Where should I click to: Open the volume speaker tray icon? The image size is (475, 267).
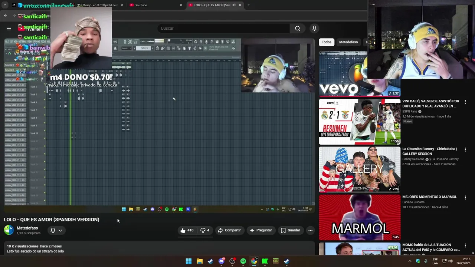coord(451,261)
